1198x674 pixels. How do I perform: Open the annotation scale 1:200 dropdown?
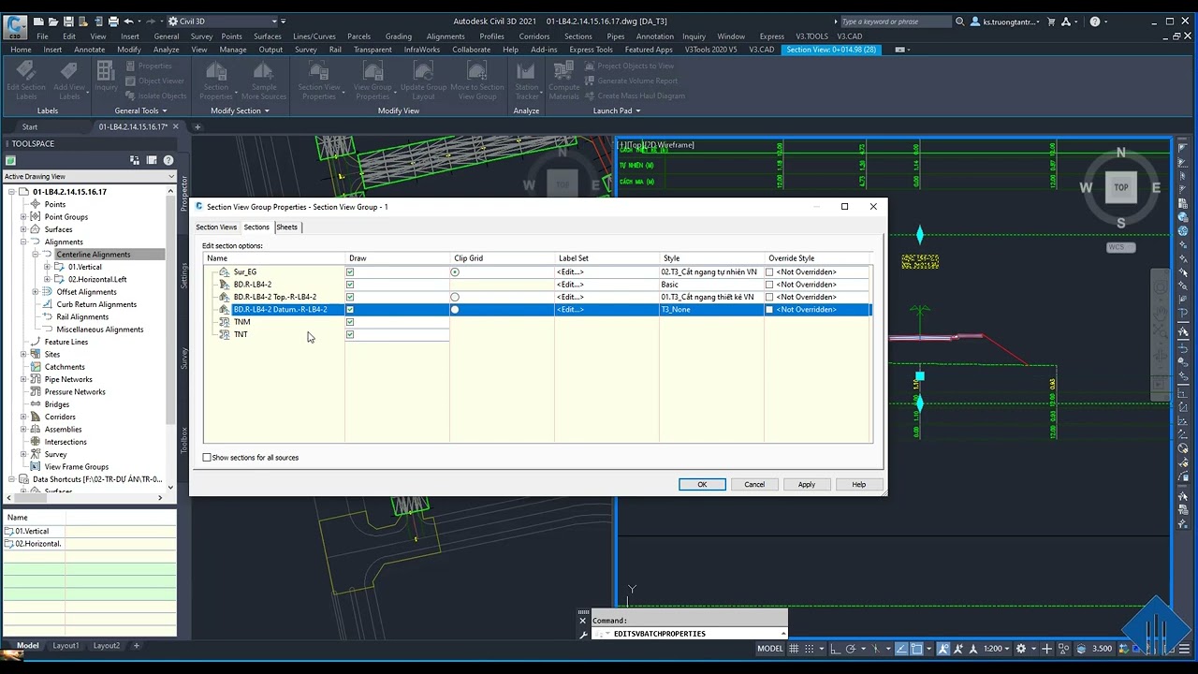998,649
